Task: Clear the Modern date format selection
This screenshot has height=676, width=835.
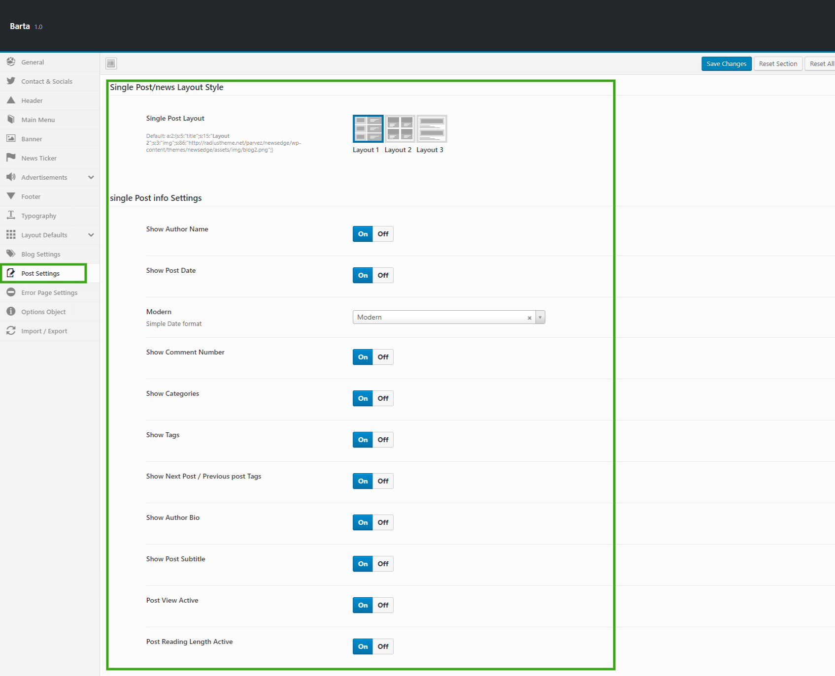Action: [530, 318]
